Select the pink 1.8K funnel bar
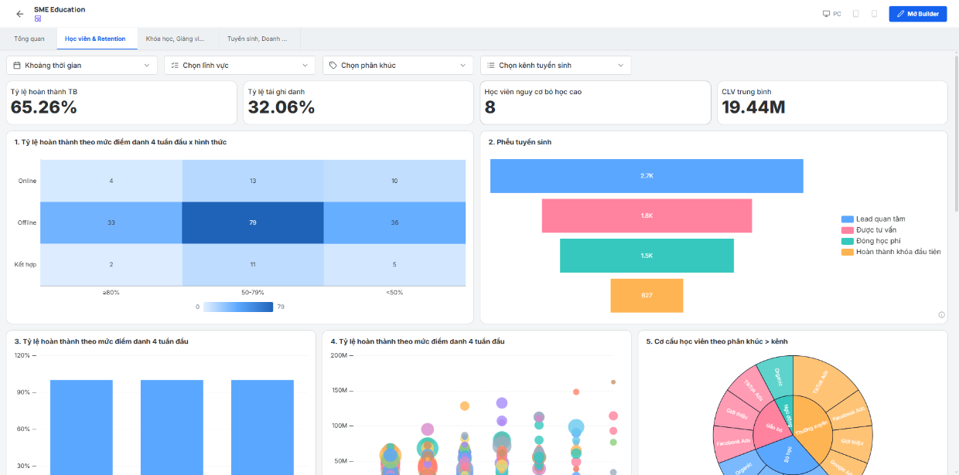This screenshot has height=475, width=959. (647, 215)
